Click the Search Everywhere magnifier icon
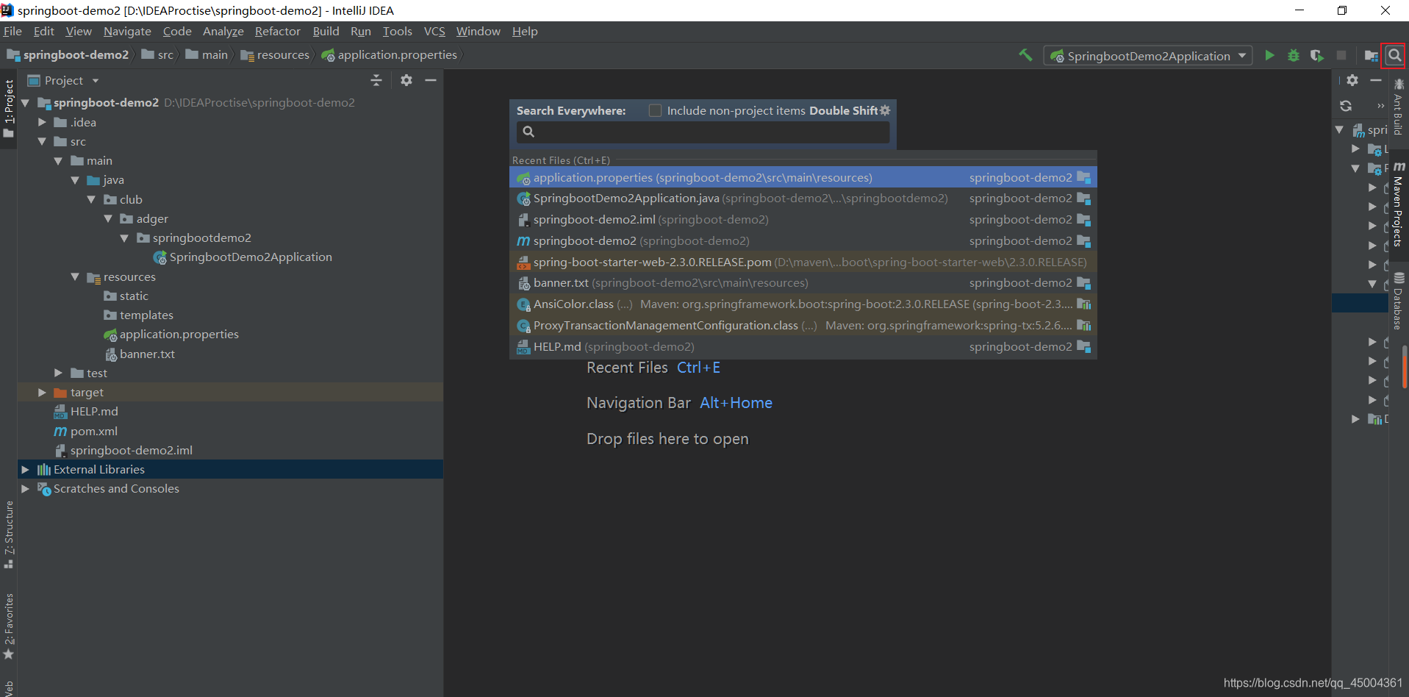Image resolution: width=1409 pixels, height=697 pixels. point(1394,56)
